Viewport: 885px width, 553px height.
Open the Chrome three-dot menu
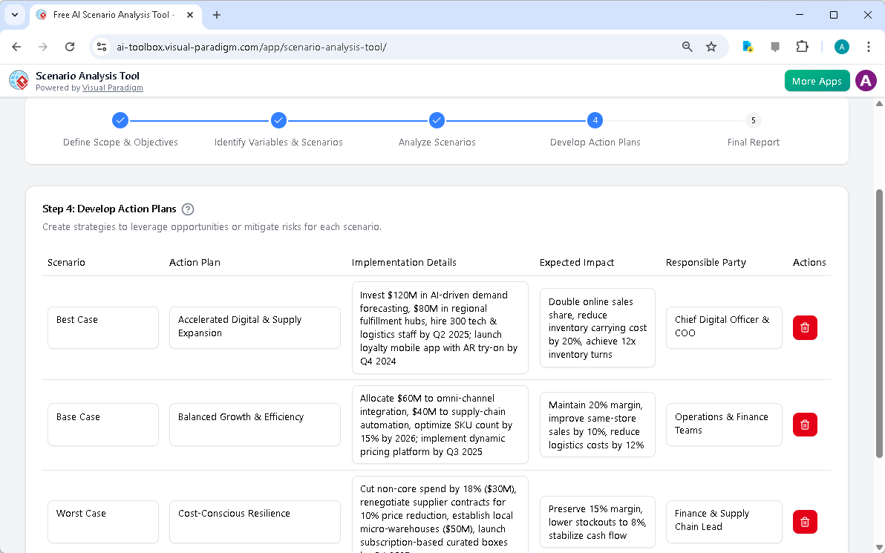tap(869, 46)
